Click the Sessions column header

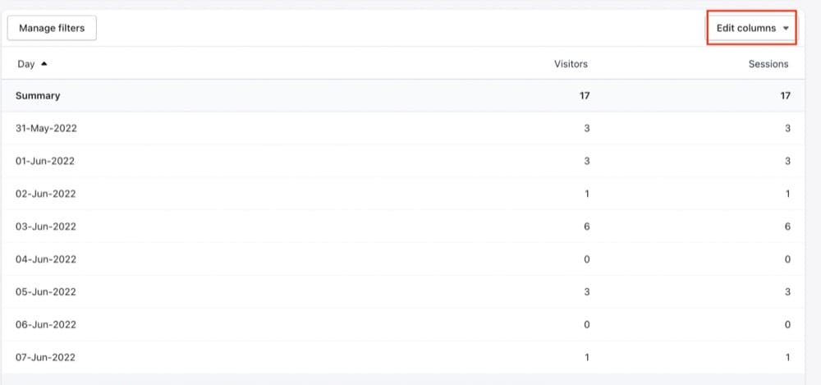point(768,64)
